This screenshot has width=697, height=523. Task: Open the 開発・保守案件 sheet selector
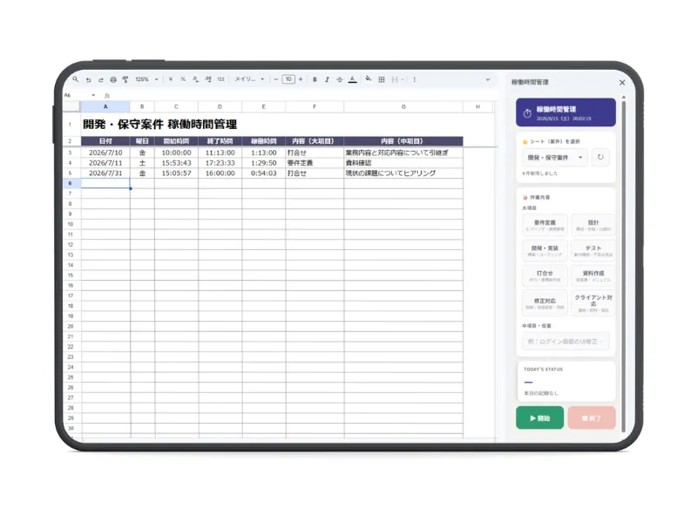click(x=555, y=158)
